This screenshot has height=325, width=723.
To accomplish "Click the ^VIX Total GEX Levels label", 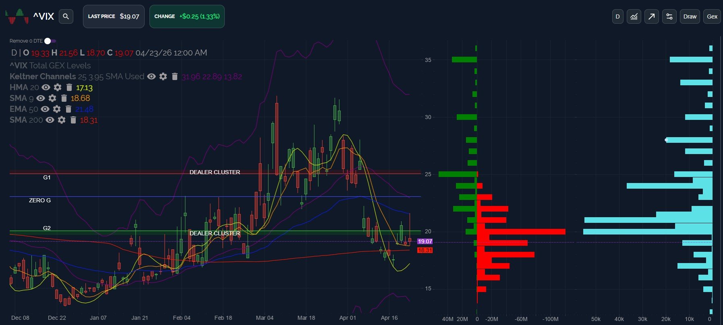I will pos(50,66).
